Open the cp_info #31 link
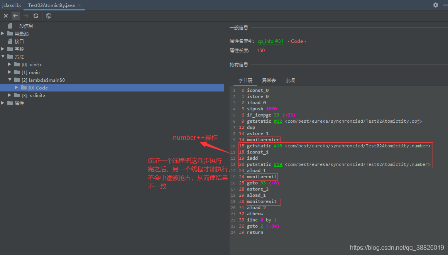This screenshot has width=448, height=255. [x=270, y=41]
